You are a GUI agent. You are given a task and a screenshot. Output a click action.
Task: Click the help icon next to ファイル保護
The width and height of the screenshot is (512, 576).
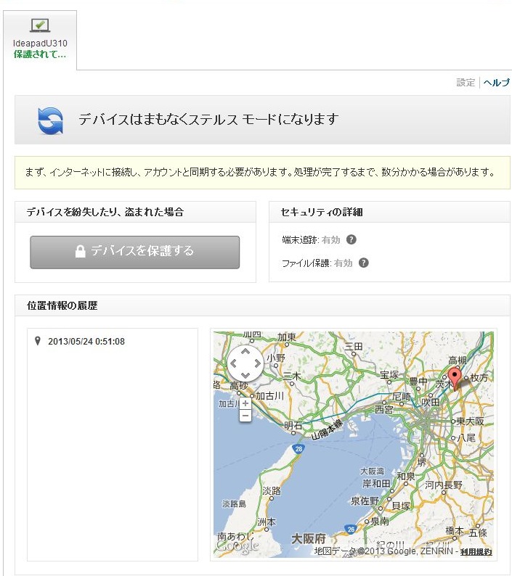coord(363,263)
